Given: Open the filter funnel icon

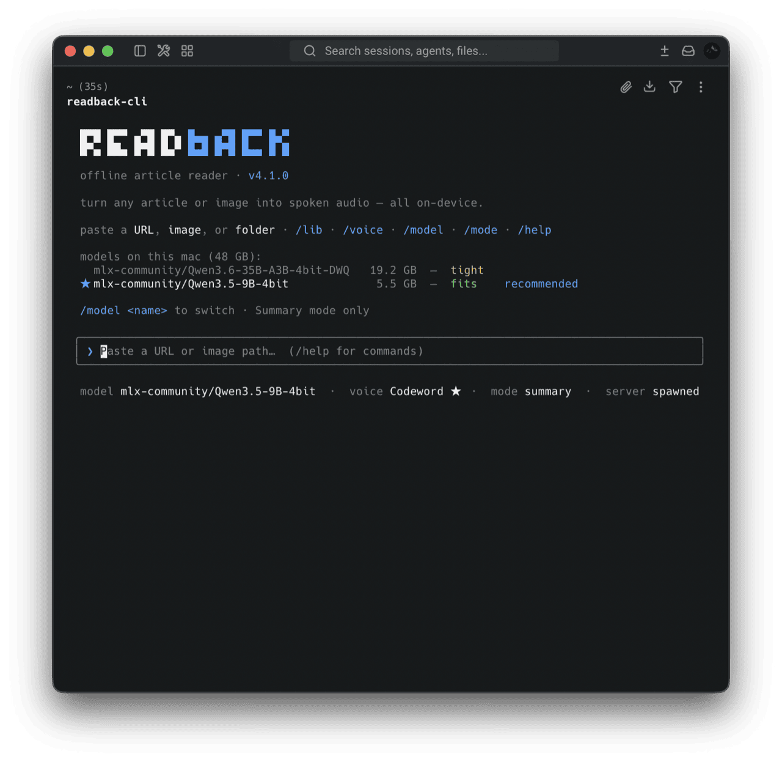Looking at the screenshot, I should 676,87.
